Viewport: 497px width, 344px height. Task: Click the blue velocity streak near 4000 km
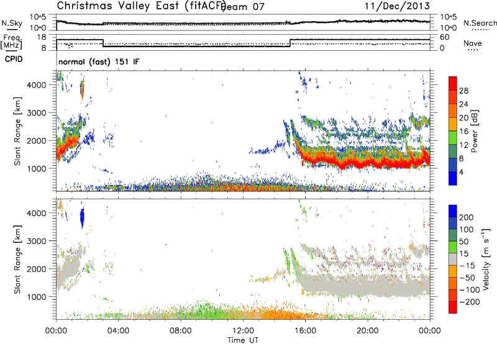82,217
